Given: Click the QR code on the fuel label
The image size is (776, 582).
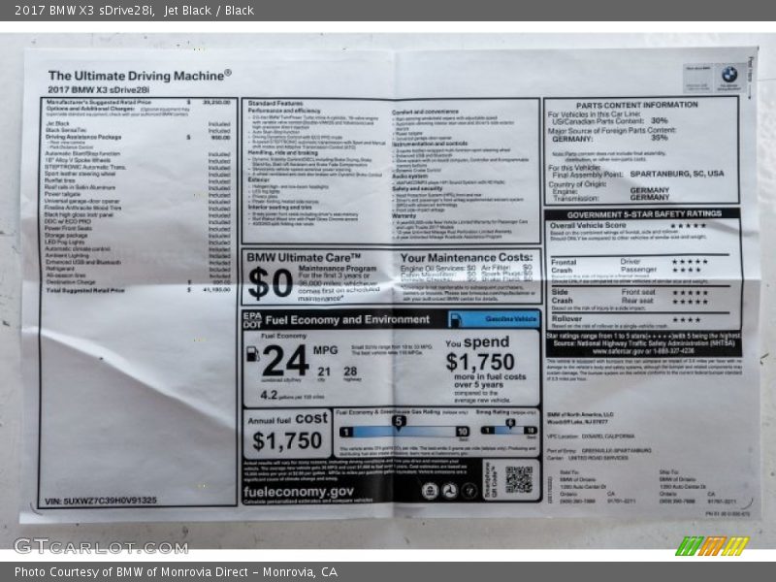Looking at the screenshot, I should tap(519, 479).
